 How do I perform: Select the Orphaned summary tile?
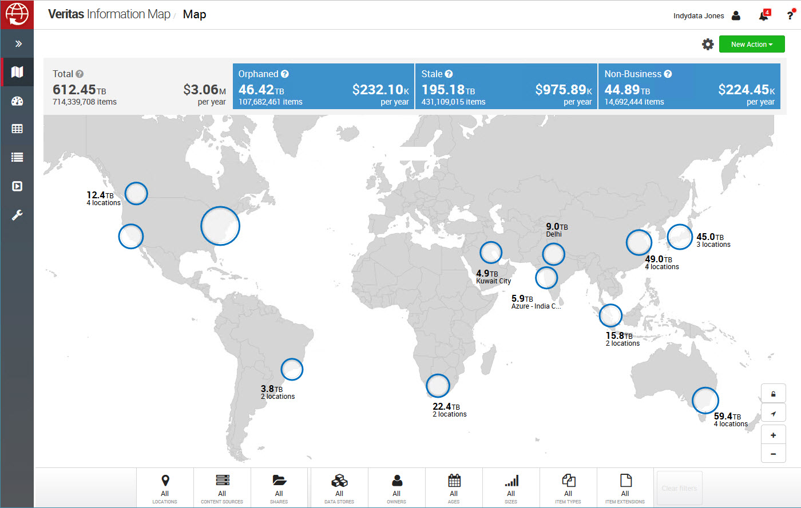[323, 86]
